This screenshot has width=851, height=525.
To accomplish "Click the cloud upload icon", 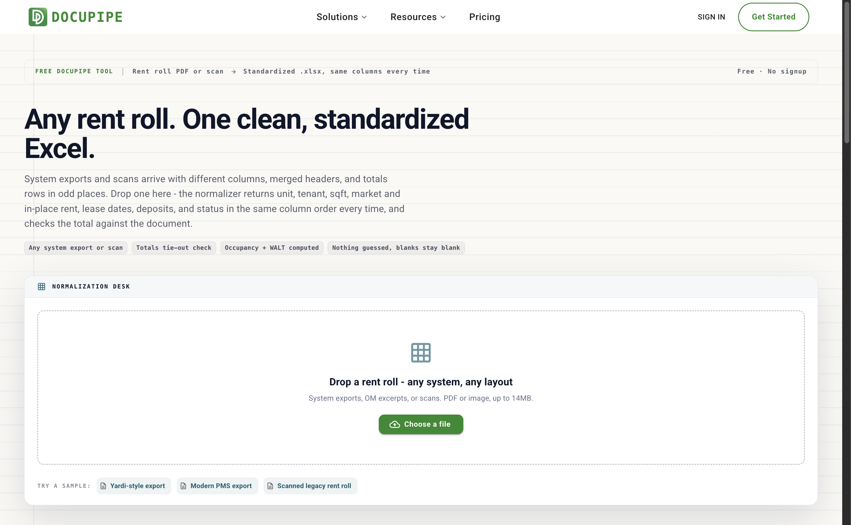I will [394, 424].
